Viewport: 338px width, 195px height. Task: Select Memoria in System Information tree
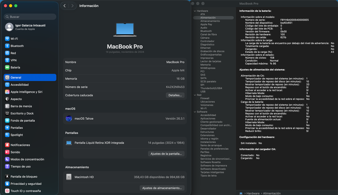205,65
